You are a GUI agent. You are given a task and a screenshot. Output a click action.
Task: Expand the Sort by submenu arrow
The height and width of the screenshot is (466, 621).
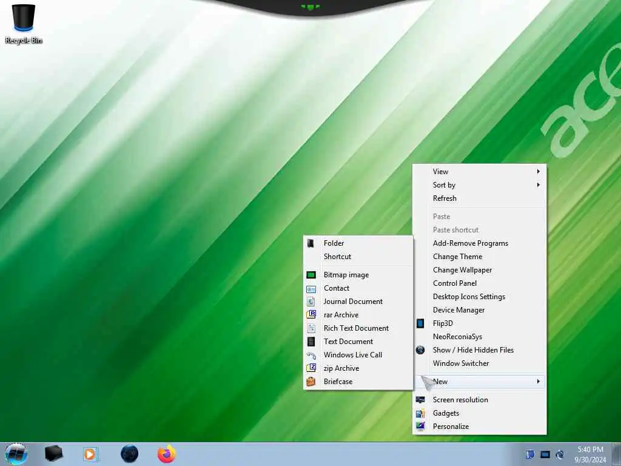539,185
